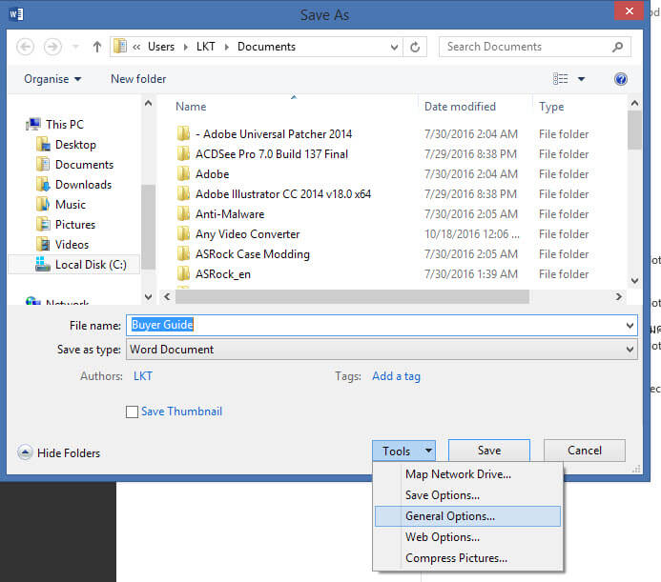The image size is (661, 582).
Task: Choose Web Options from Tools menu
Action: (467, 537)
